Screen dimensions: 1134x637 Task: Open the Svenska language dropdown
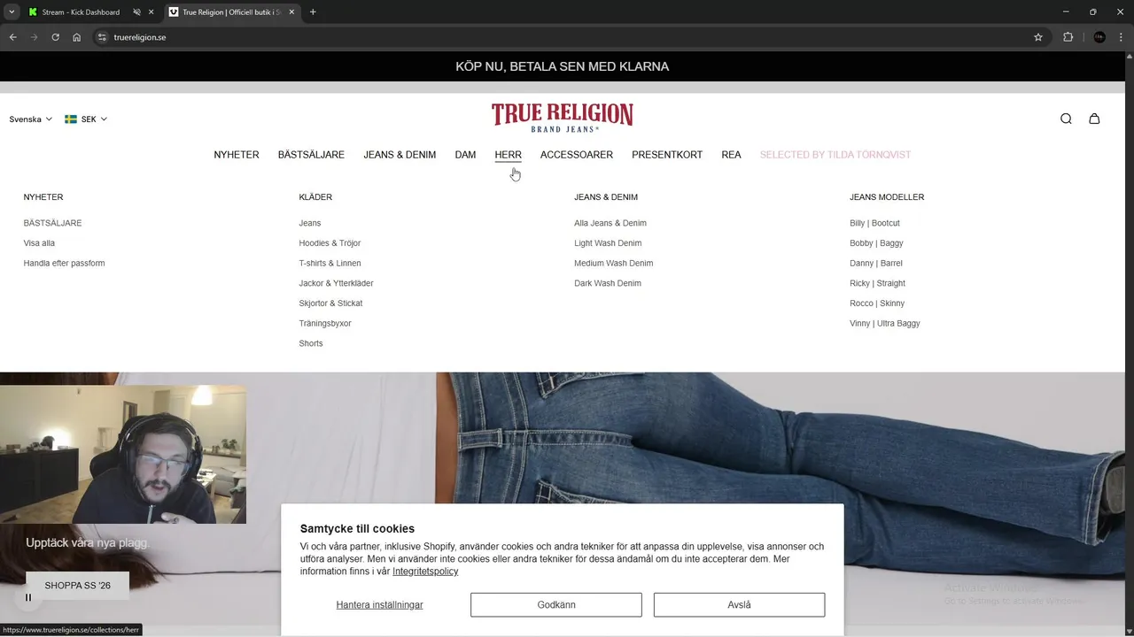pyautogui.click(x=31, y=119)
